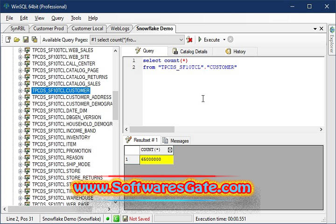Screen dimensions: 336x224
Task: Click the green connection status dot
Action: [x=108, y=219]
